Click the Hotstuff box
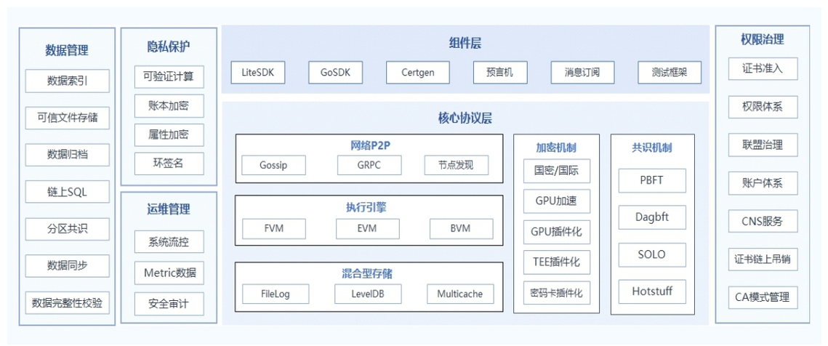This screenshot has width=828, height=346. 652,291
